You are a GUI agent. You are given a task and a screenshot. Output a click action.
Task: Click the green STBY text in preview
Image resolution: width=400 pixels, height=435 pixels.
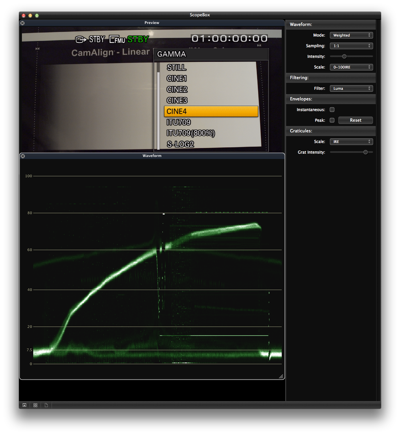pos(138,39)
